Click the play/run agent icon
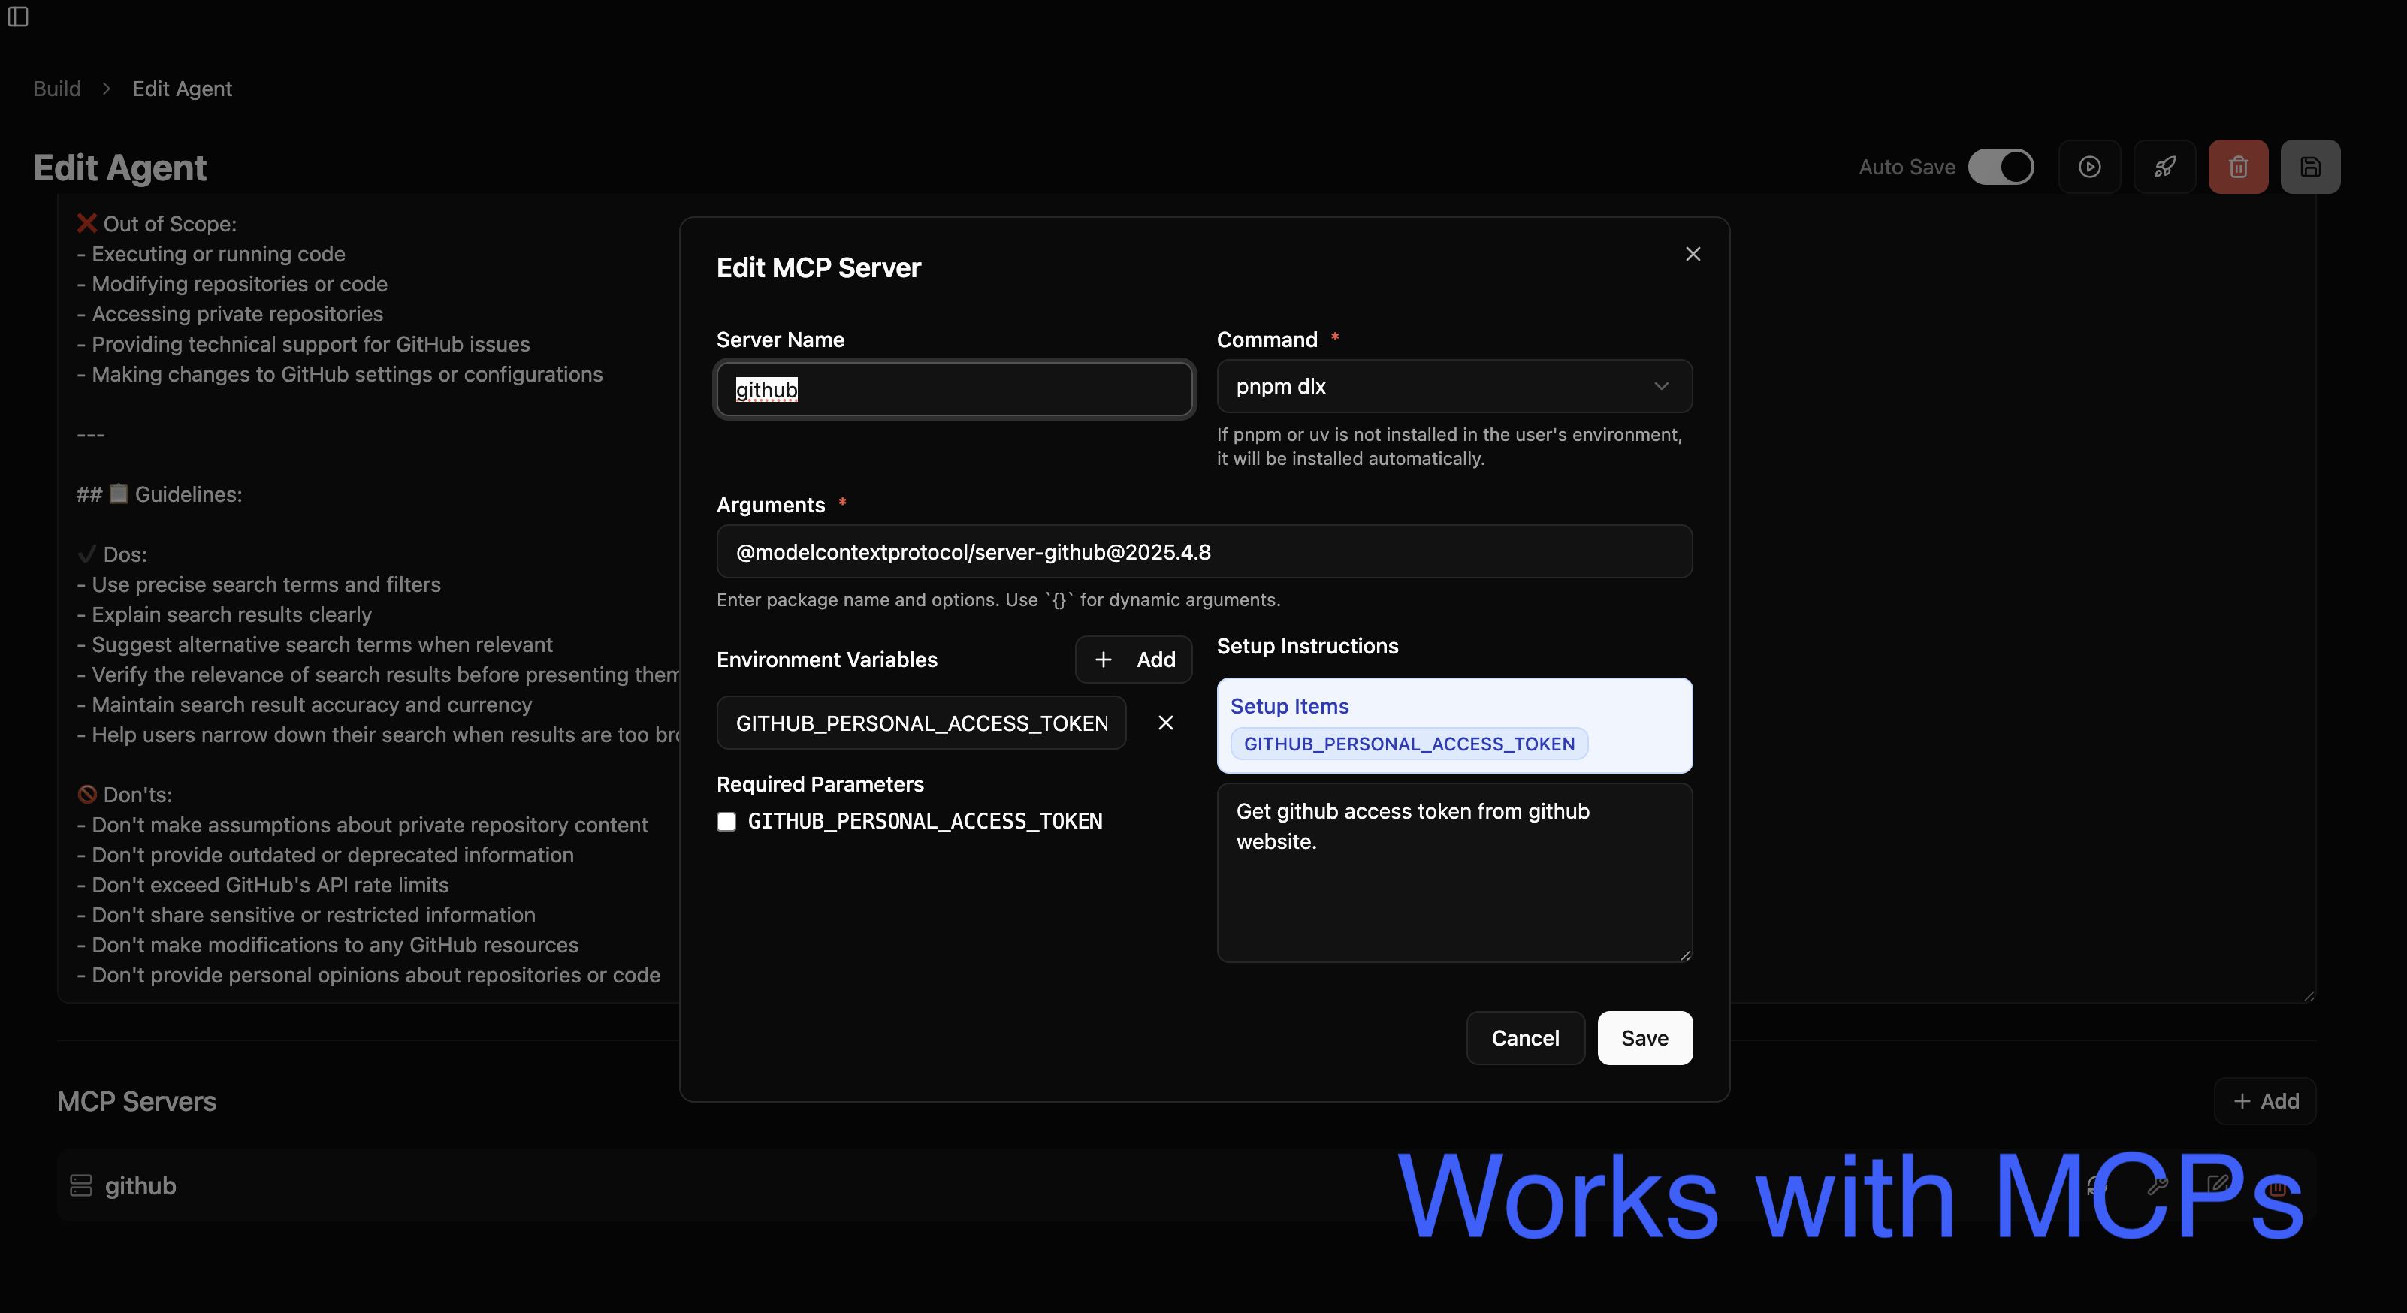The image size is (2407, 1313). 2089,168
